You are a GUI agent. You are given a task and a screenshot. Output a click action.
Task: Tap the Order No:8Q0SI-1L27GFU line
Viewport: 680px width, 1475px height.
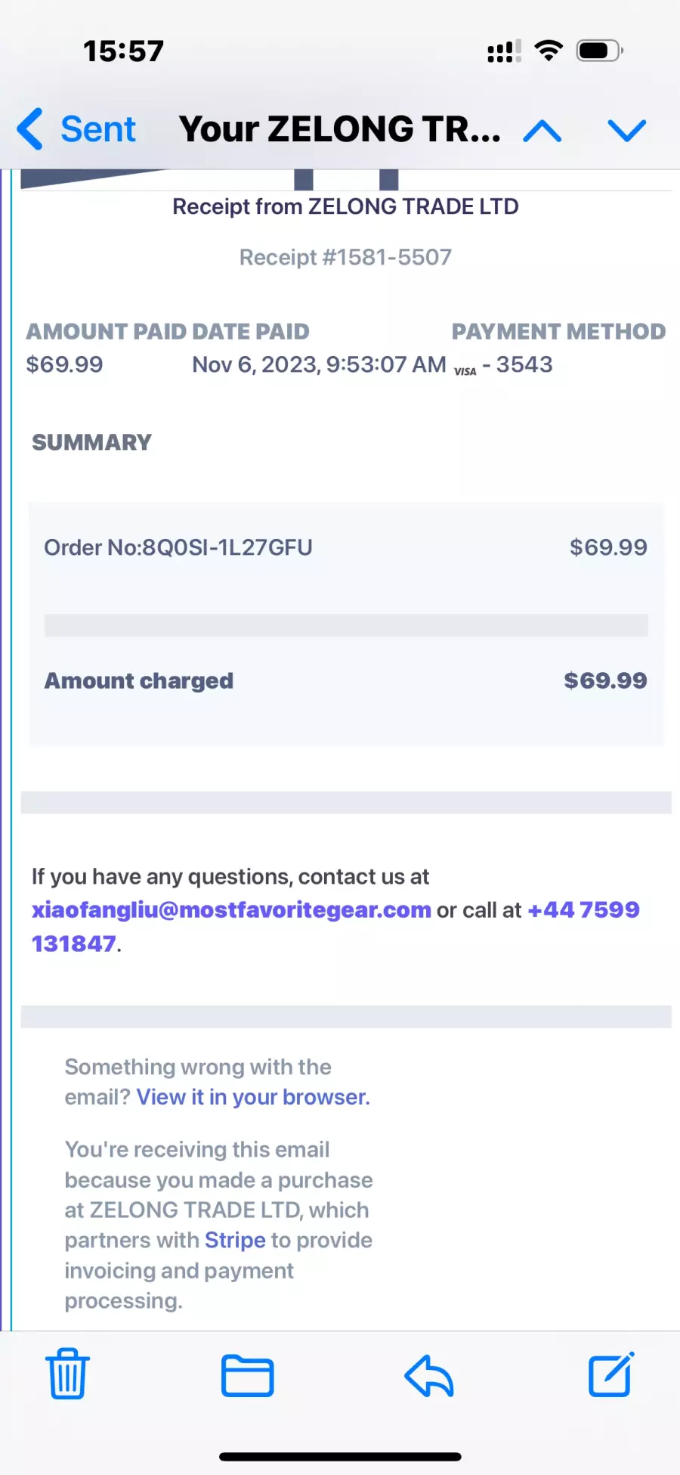pyautogui.click(x=178, y=547)
